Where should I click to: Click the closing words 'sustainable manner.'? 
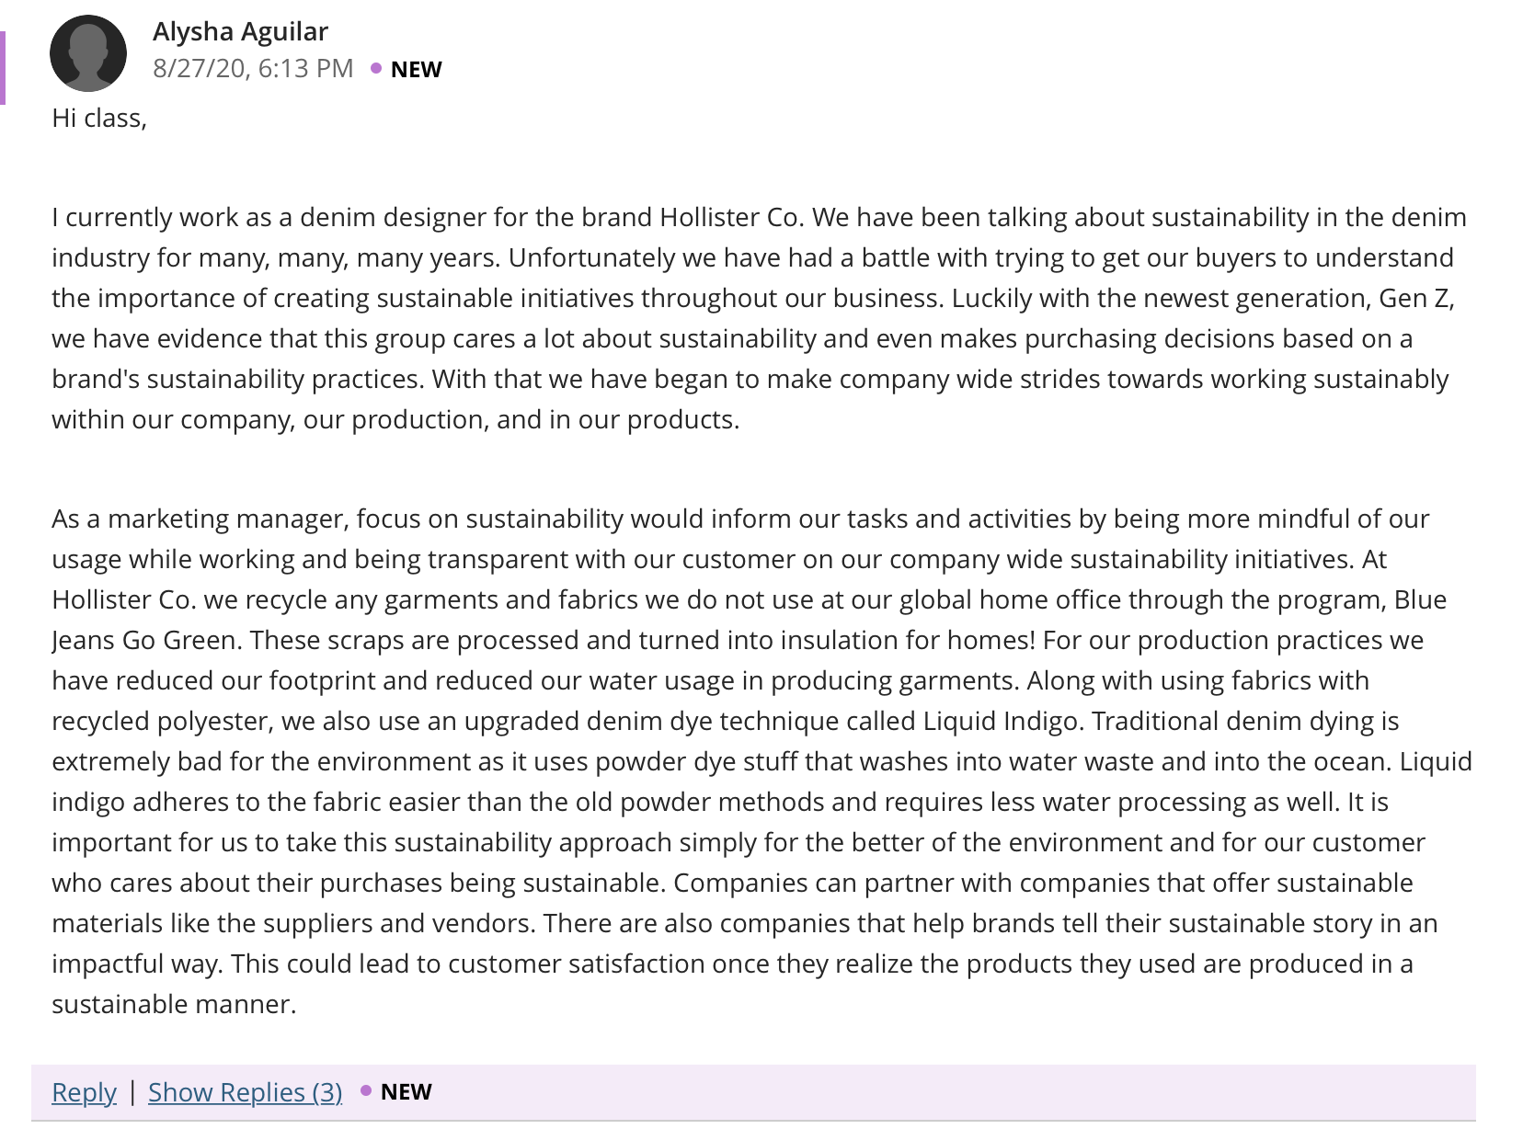(x=174, y=1005)
